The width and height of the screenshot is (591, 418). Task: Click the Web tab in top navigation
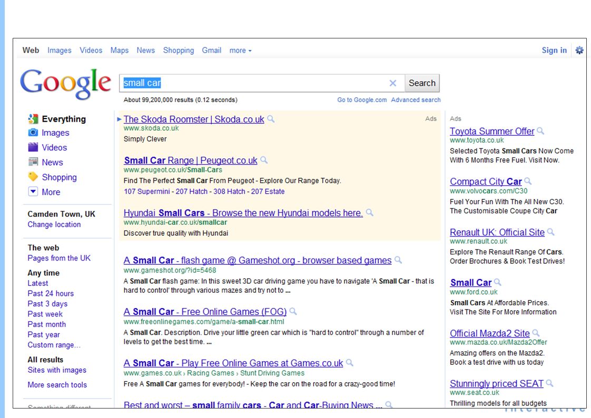[x=31, y=50]
